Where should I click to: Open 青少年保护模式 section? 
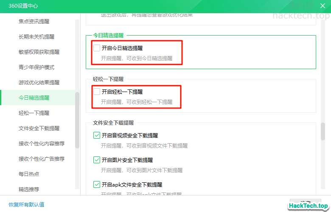36,67
